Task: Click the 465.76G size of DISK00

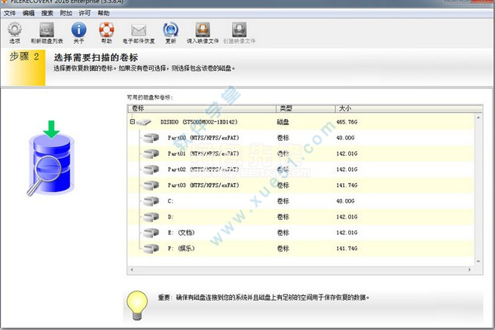Action: click(x=347, y=122)
